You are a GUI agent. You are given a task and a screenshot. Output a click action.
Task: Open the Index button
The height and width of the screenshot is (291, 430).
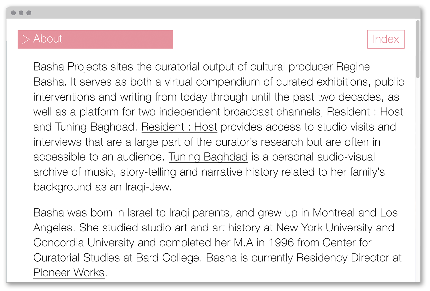[386, 39]
